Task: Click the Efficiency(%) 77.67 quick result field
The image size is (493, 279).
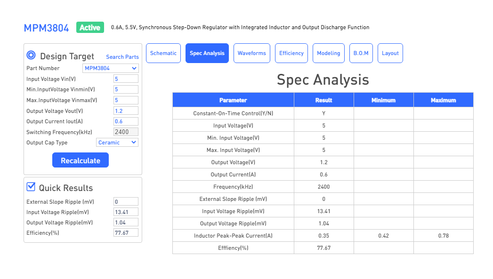Action: click(126, 233)
